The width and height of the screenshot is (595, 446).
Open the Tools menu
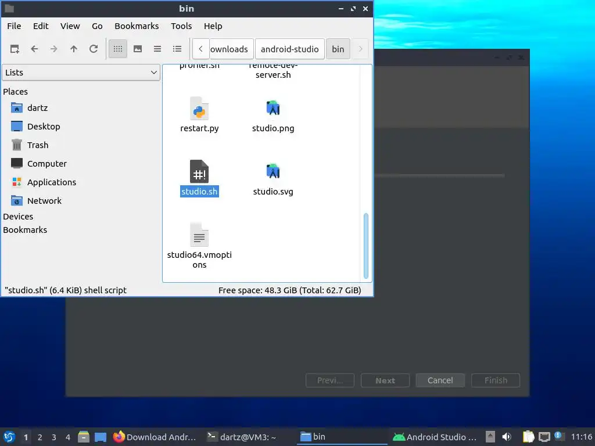point(181,26)
